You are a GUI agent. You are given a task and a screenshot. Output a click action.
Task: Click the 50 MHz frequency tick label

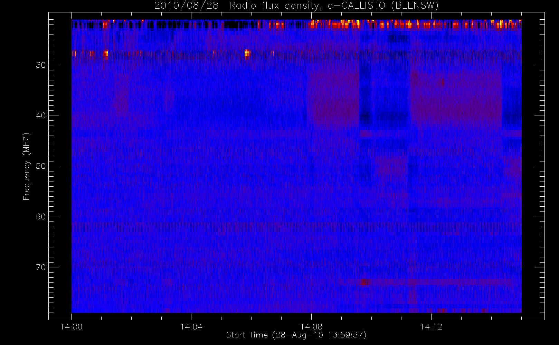[x=41, y=166]
